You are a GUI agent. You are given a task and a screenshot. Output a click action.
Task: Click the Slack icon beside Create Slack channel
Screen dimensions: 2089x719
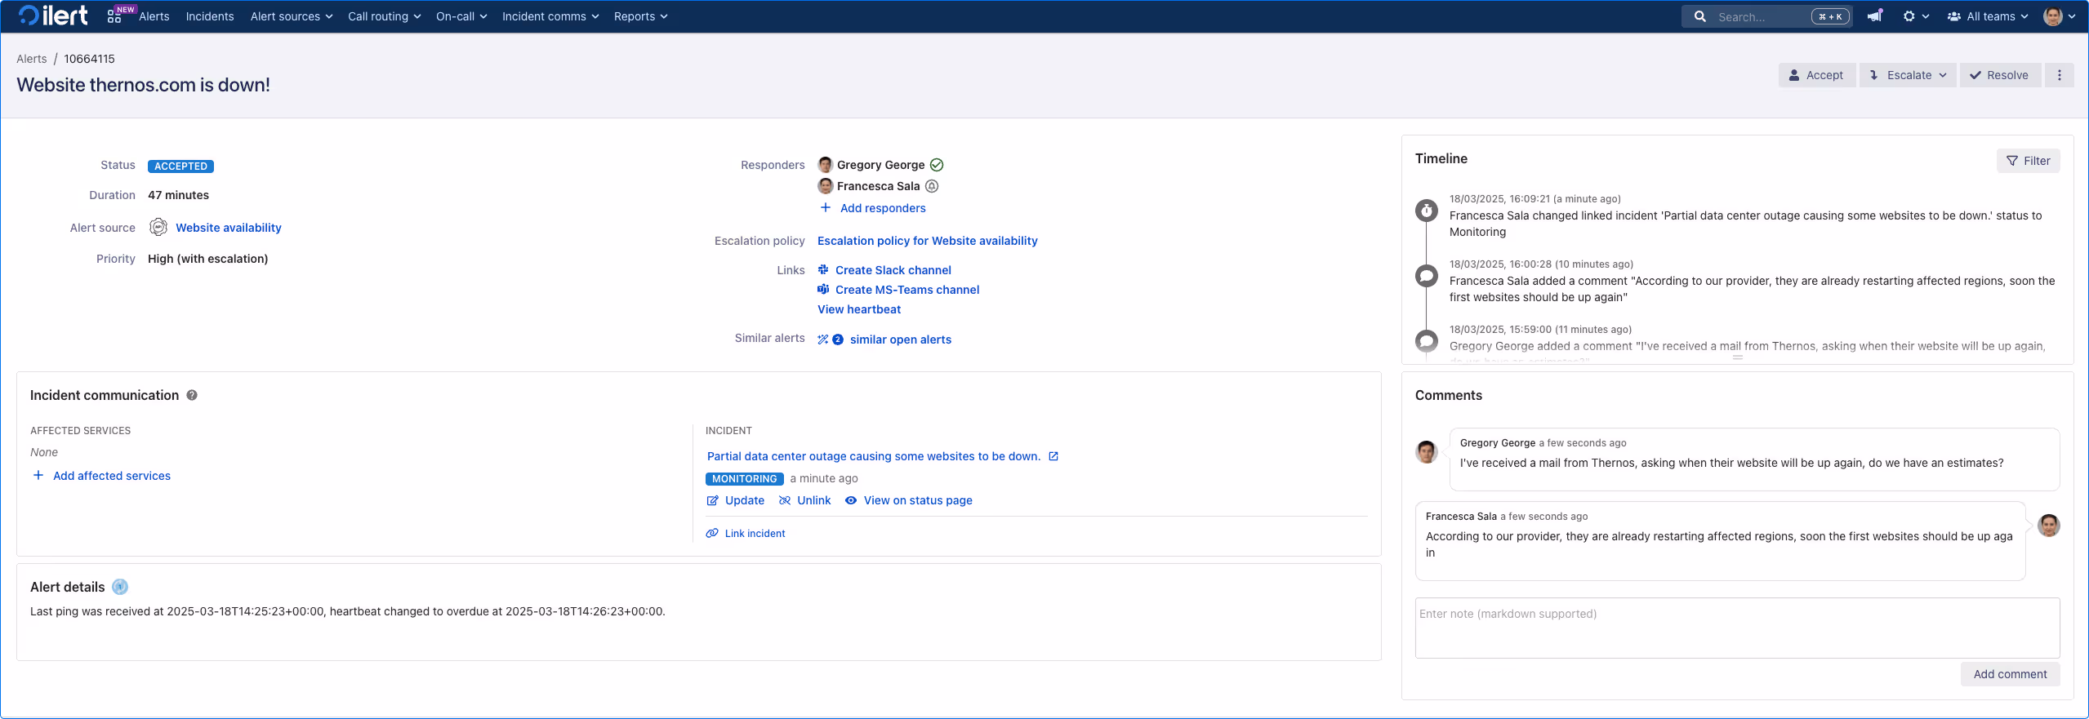click(823, 269)
